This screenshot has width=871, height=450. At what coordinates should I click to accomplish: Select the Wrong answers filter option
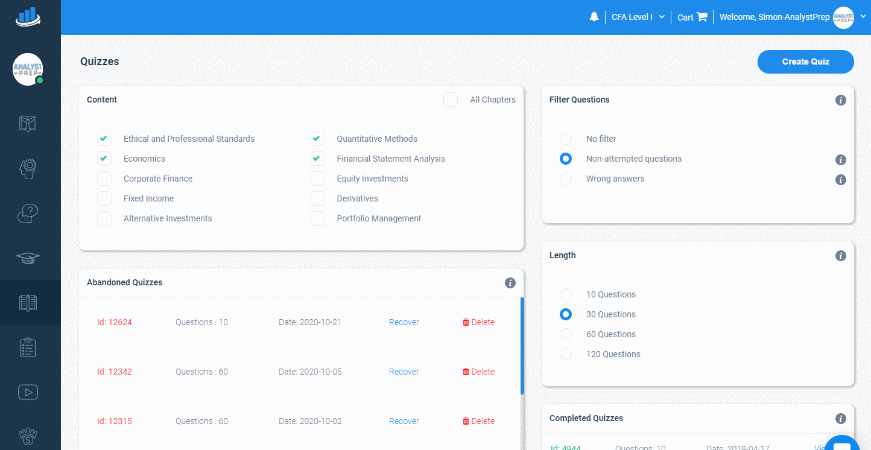[565, 179]
